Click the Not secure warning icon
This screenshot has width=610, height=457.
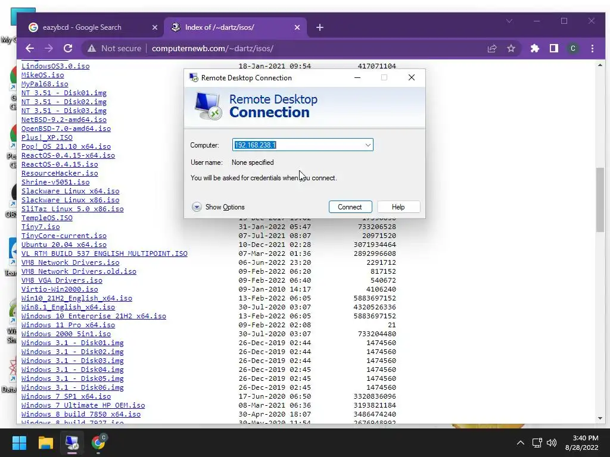tap(91, 48)
